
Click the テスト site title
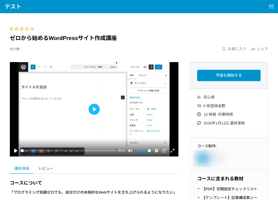coord(13,7)
